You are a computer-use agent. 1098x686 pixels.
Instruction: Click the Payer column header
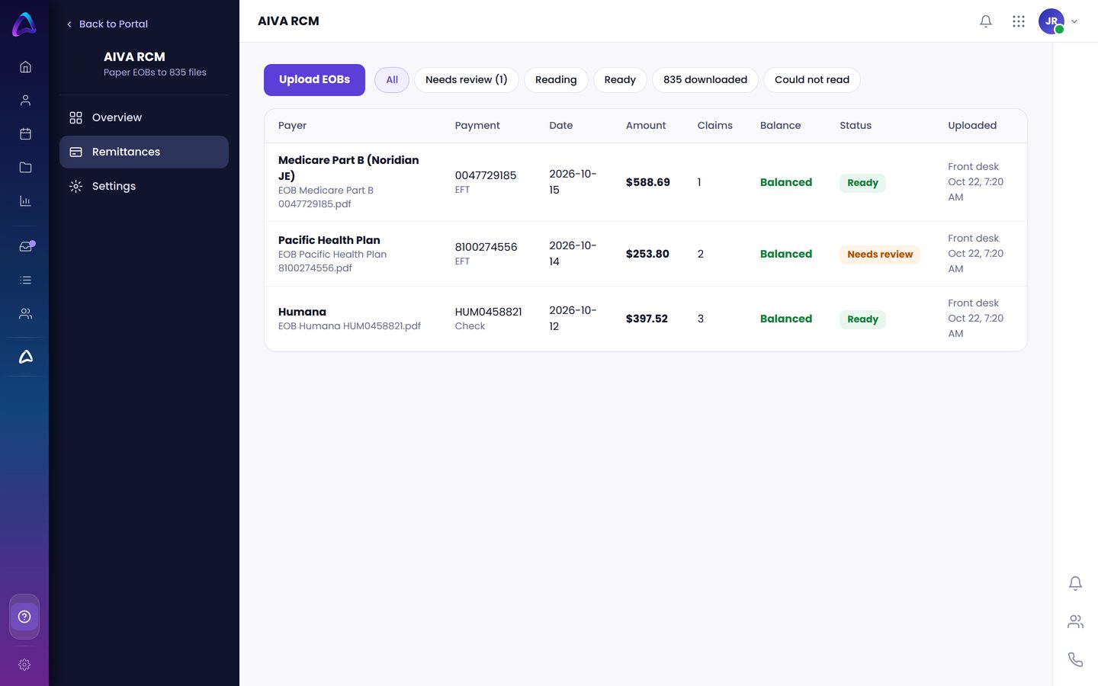(x=292, y=126)
